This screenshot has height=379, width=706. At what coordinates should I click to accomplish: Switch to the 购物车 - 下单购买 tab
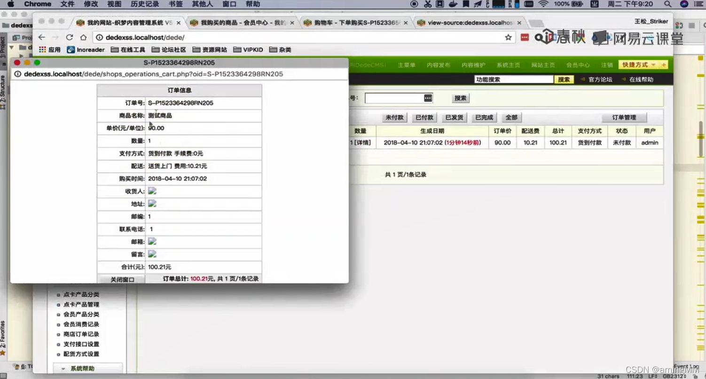(356, 23)
